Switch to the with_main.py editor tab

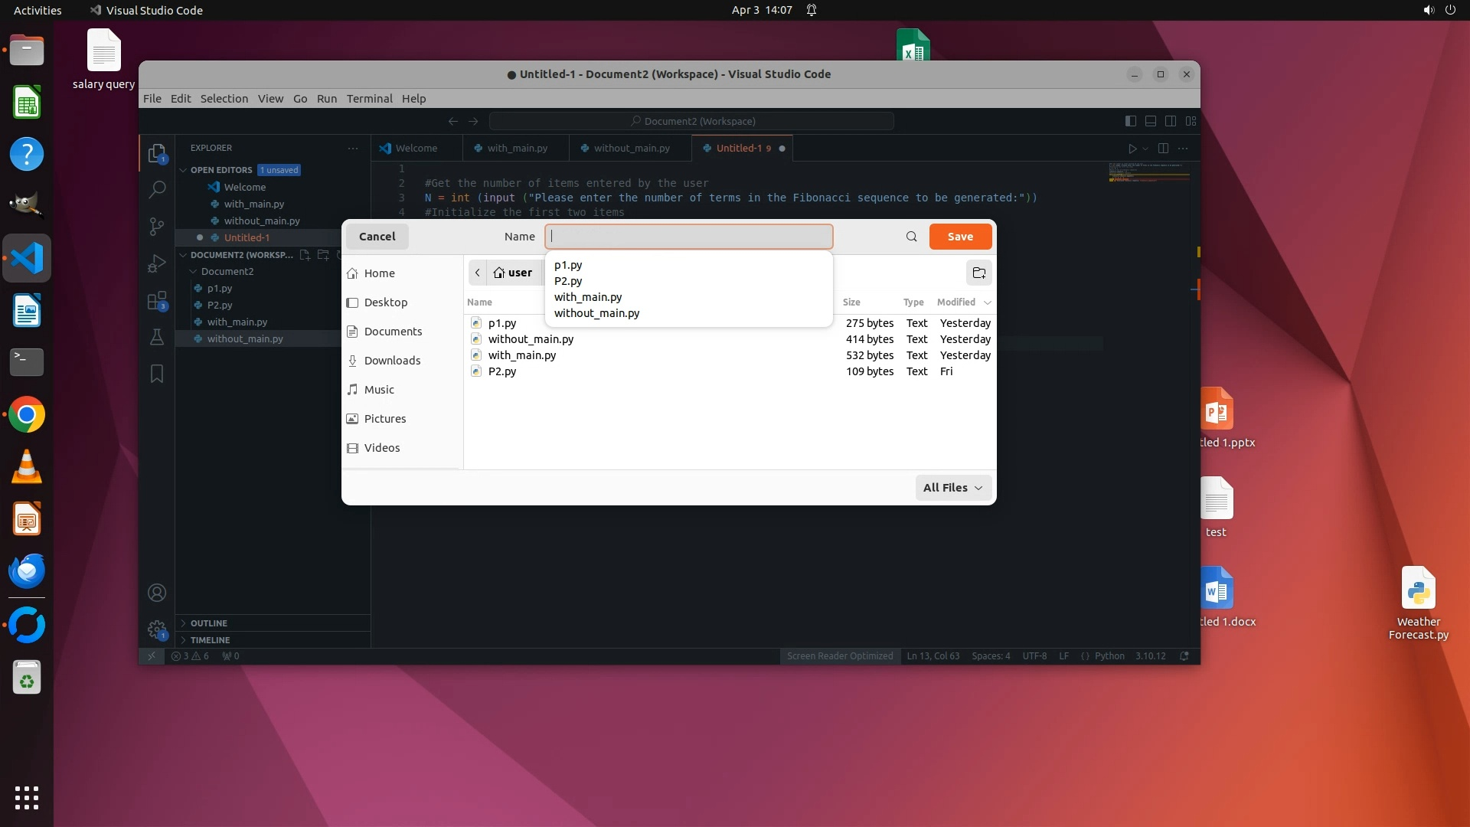[x=517, y=149]
